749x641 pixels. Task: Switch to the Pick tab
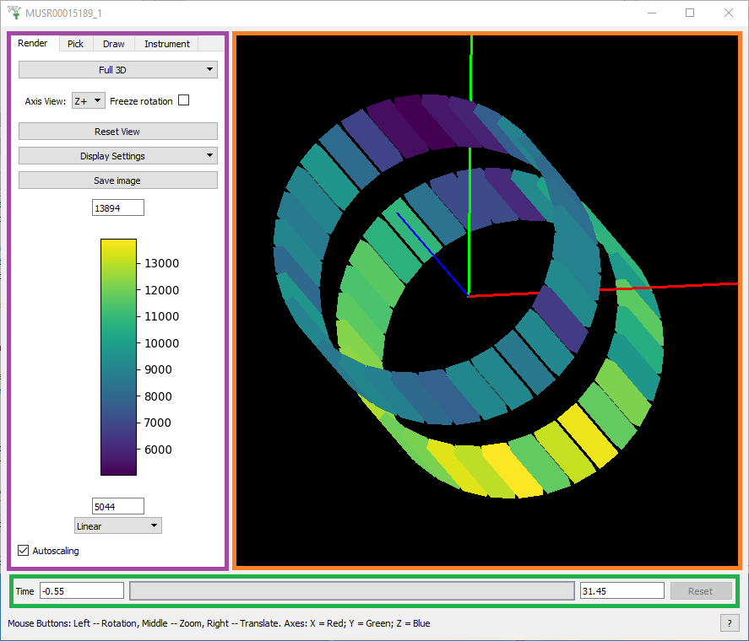point(75,44)
